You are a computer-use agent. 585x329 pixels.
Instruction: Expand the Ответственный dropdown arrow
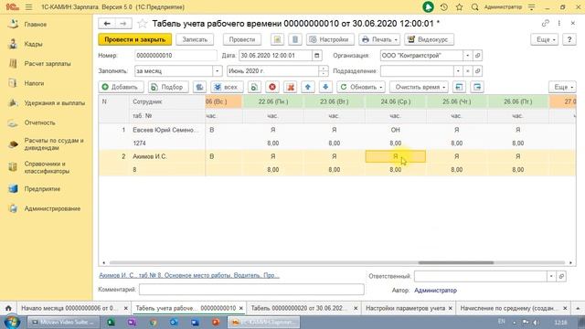coord(551,276)
